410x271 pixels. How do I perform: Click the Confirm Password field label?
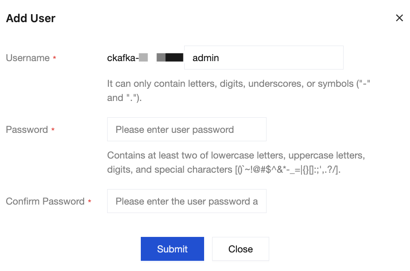(x=45, y=201)
